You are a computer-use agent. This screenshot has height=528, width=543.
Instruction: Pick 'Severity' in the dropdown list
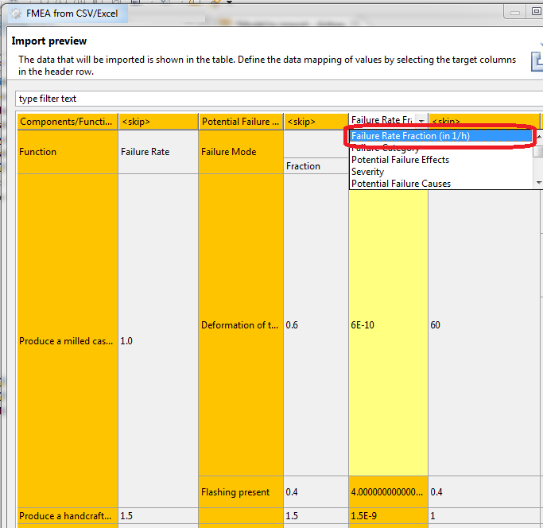(x=367, y=172)
